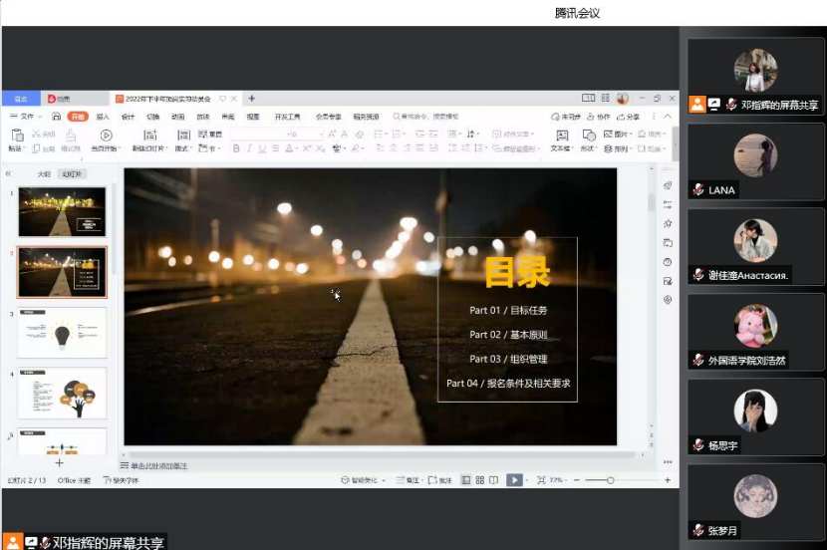Collapse the slide thumbnail panel
This screenshot has height=550, width=827.
pyautogui.click(x=9, y=173)
